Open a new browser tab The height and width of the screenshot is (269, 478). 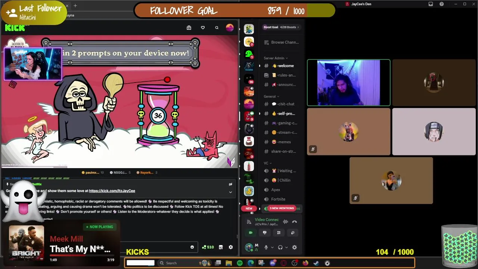click(x=75, y=6)
